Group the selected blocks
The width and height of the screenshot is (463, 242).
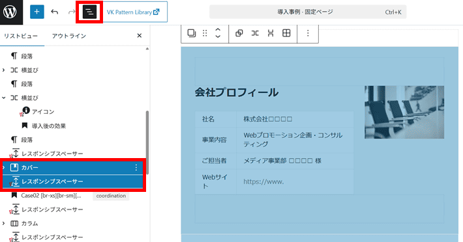[239, 33]
